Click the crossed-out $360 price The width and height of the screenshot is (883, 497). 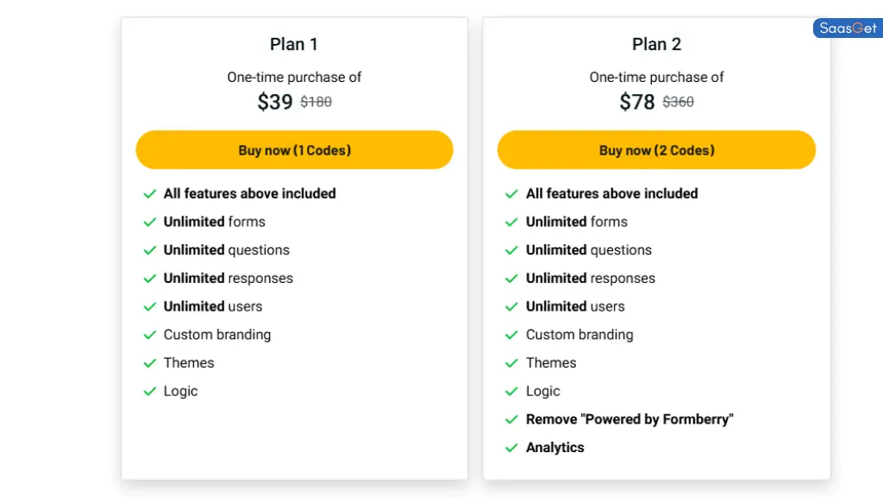click(x=678, y=102)
